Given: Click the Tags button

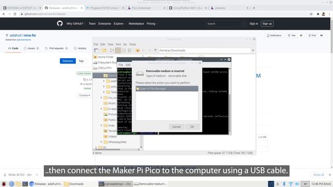Looking at the screenshot, I should pos(81,61).
